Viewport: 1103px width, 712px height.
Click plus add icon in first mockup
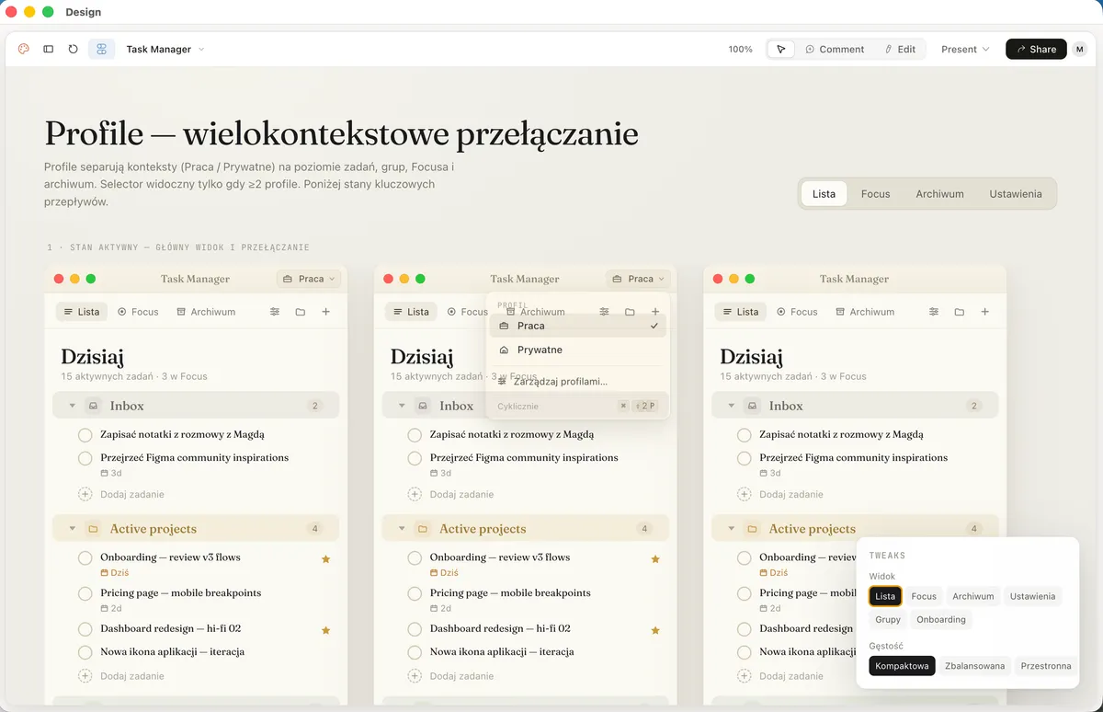pyautogui.click(x=325, y=312)
